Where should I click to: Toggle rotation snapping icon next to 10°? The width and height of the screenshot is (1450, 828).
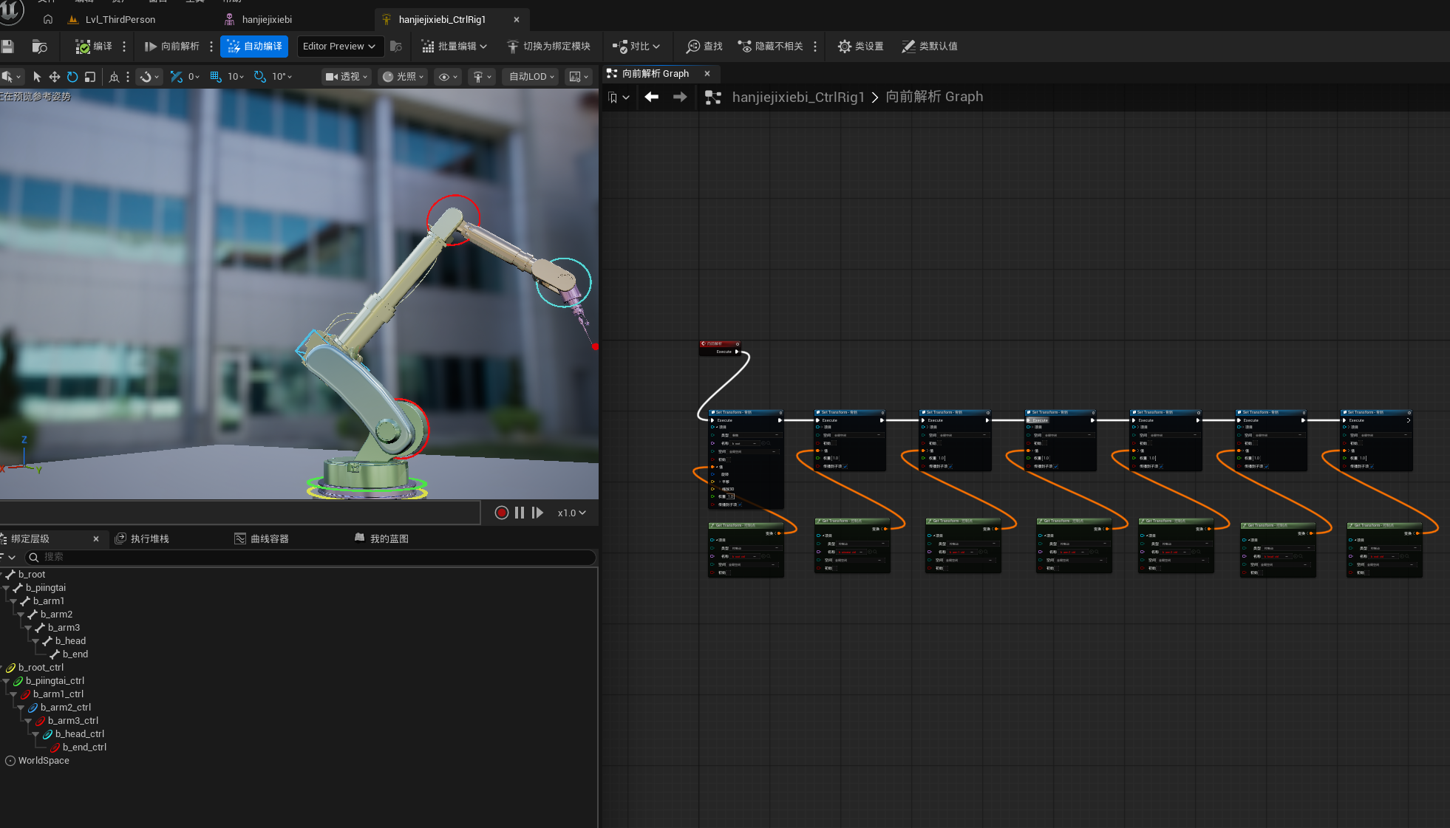pyautogui.click(x=260, y=77)
